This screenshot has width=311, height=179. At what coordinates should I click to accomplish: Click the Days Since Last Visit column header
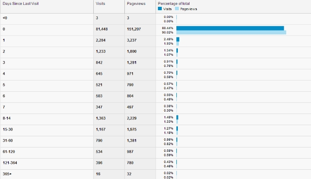click(20, 3)
